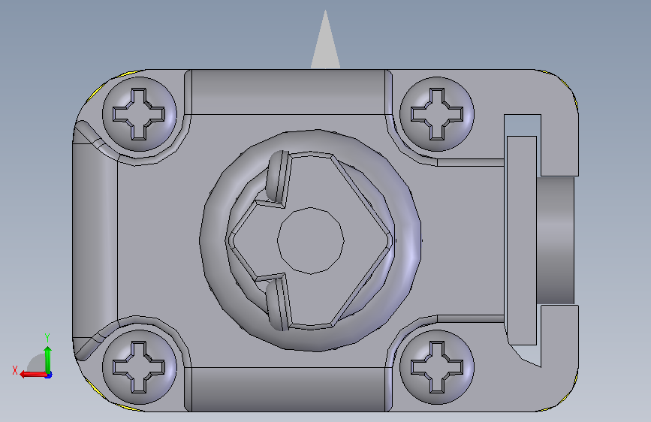Select the top-right Phillips screw head

[437, 114]
